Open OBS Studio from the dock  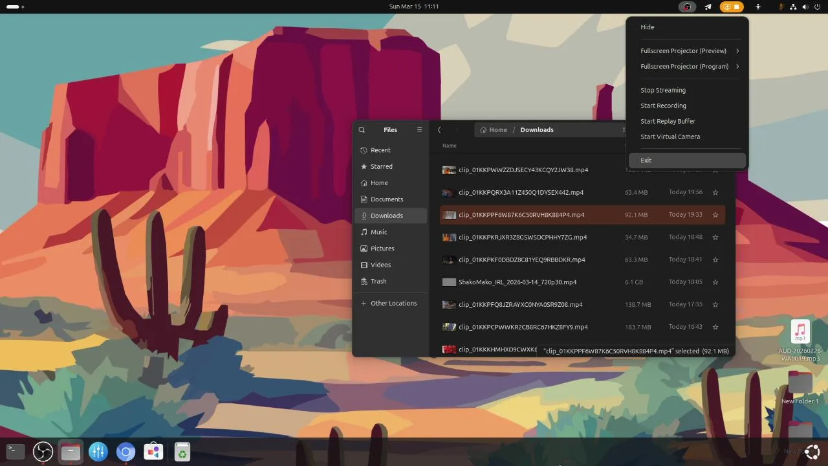[x=43, y=452]
